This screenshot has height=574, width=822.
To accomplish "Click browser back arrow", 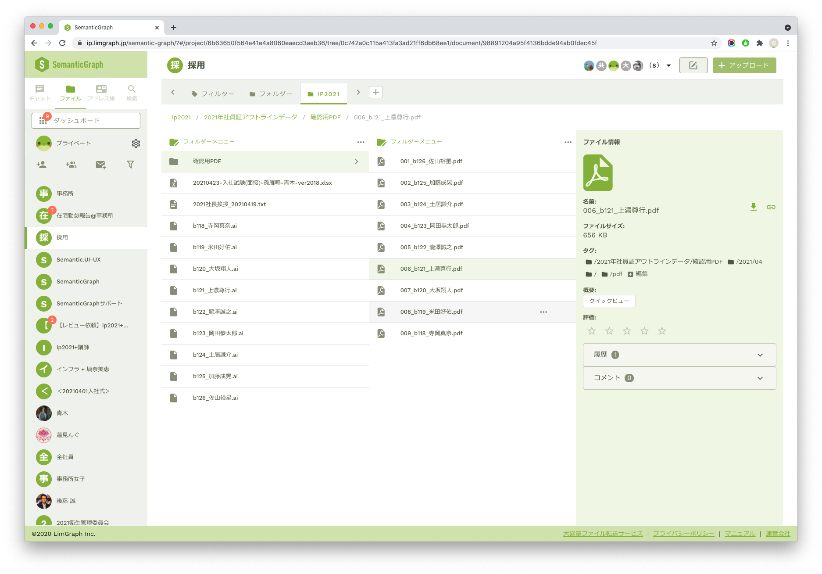I will (34, 43).
